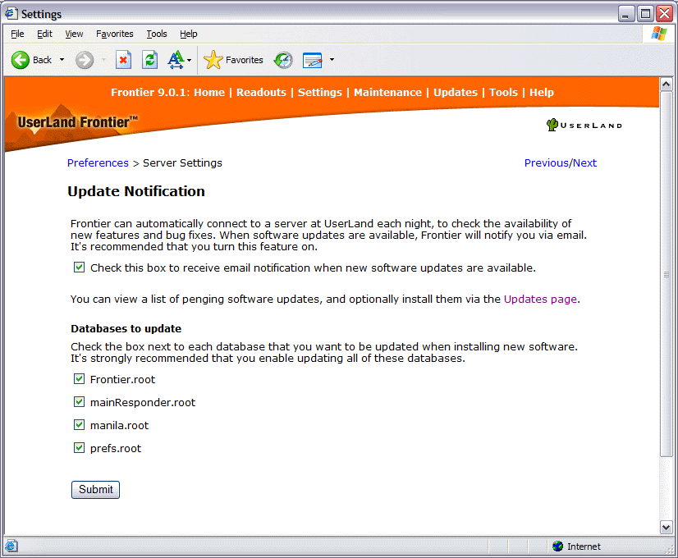The width and height of the screenshot is (678, 558).
Task: Click the green Back arrow icon
Action: tap(20, 60)
